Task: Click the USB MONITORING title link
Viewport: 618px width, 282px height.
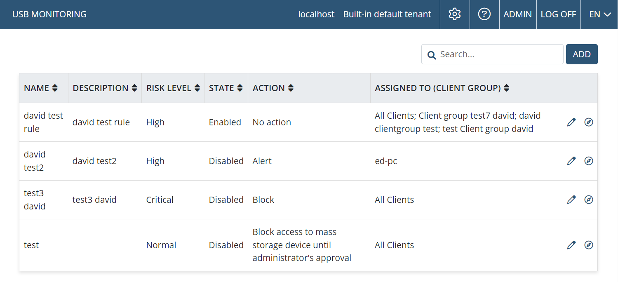Action: point(49,14)
